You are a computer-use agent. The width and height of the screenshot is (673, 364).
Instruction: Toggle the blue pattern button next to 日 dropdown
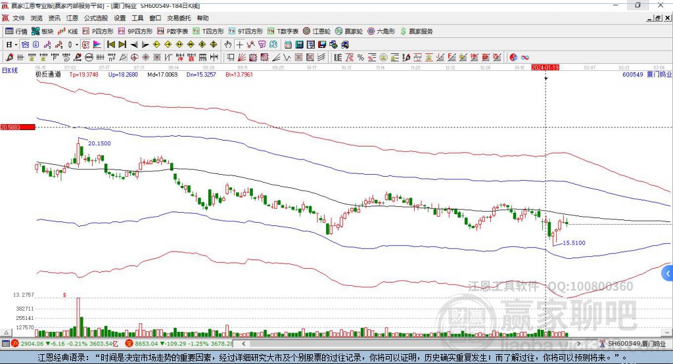(x=26, y=44)
